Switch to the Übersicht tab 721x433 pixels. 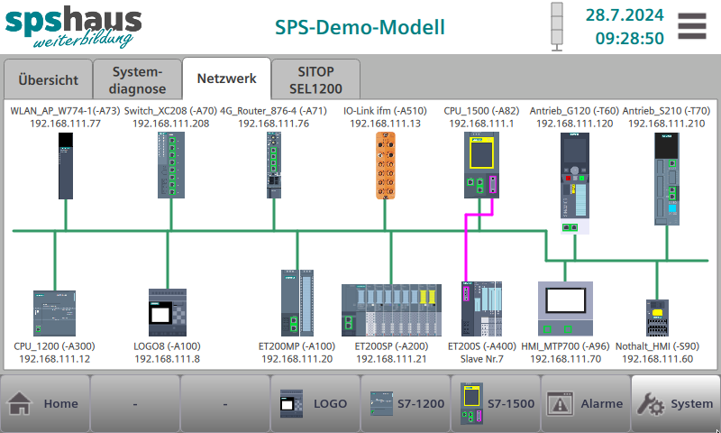pyautogui.click(x=49, y=79)
